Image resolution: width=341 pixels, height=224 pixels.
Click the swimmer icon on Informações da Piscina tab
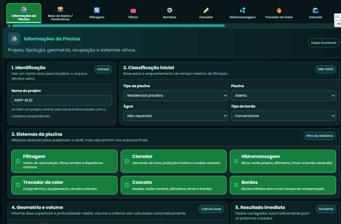pos(24,9)
